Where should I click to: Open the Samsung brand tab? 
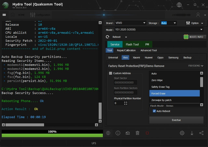tap(173, 57)
